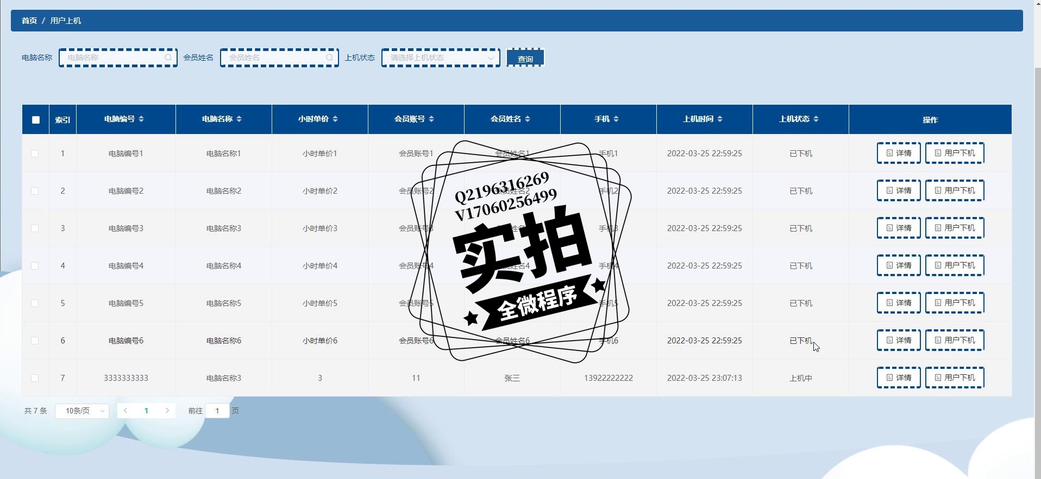Sort by 手机 column arrows
This screenshot has width=1041, height=479.
click(616, 119)
